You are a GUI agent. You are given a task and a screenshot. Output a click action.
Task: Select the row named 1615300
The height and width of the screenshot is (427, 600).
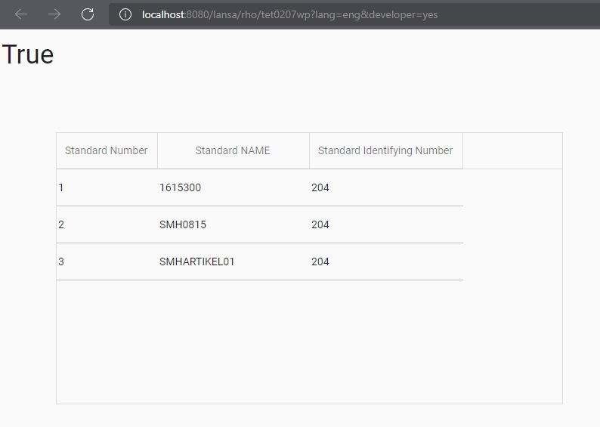pos(259,187)
